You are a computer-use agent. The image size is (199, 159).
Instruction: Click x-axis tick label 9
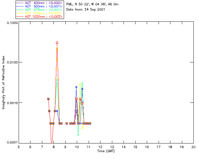[65, 147]
